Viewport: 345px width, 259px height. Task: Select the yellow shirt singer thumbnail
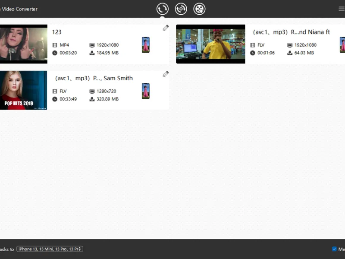210,44
